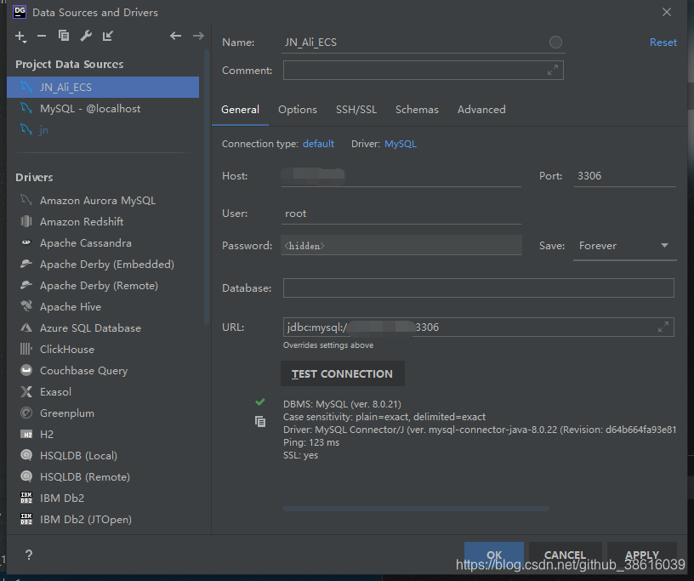Viewport: 694px width, 581px height.
Task: Duplicate the selected data source
Action: coord(64,36)
